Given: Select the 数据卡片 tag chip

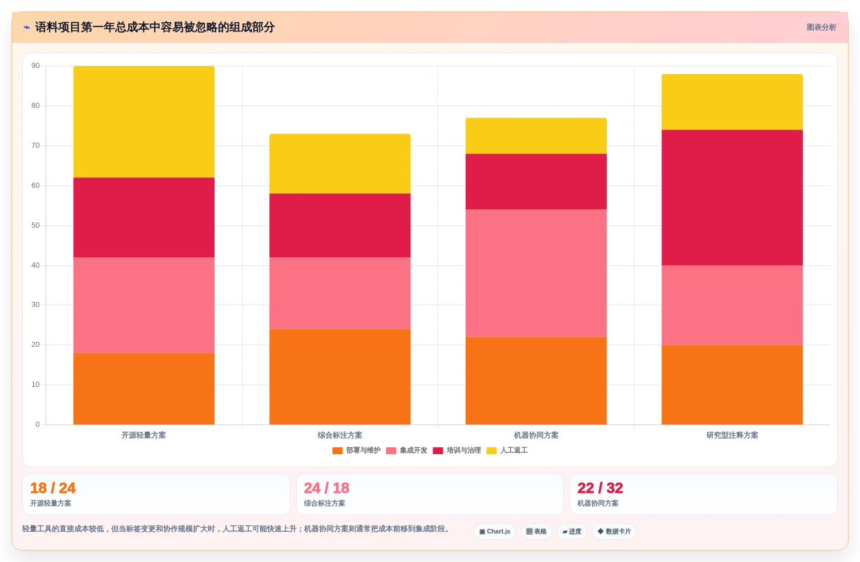Looking at the screenshot, I should pyautogui.click(x=614, y=532).
